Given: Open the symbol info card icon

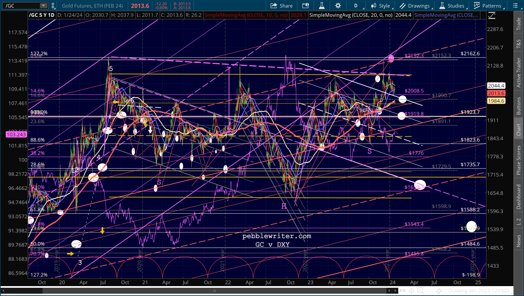Looking at the screenshot, I should [x=306, y=6].
